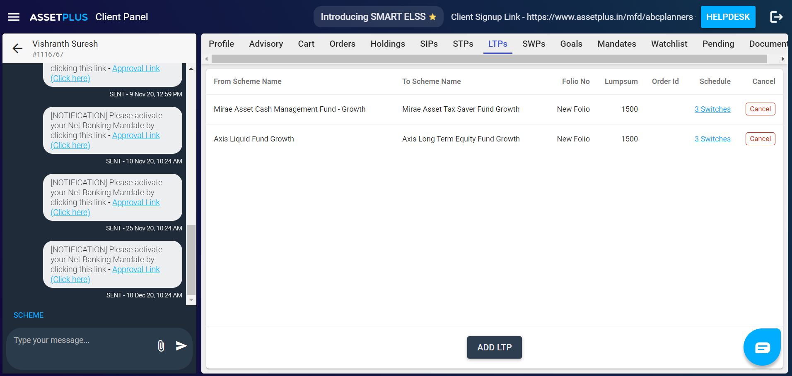Switch to the Advisory tab
Screen dimensions: 792x376
(x=266, y=44)
